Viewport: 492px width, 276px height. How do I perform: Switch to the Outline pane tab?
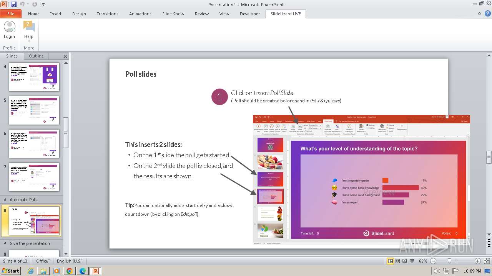[36, 56]
